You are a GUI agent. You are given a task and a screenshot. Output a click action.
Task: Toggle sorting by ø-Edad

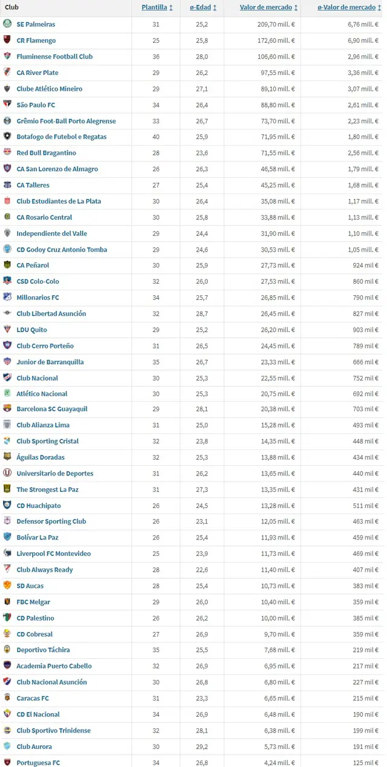pyautogui.click(x=201, y=8)
